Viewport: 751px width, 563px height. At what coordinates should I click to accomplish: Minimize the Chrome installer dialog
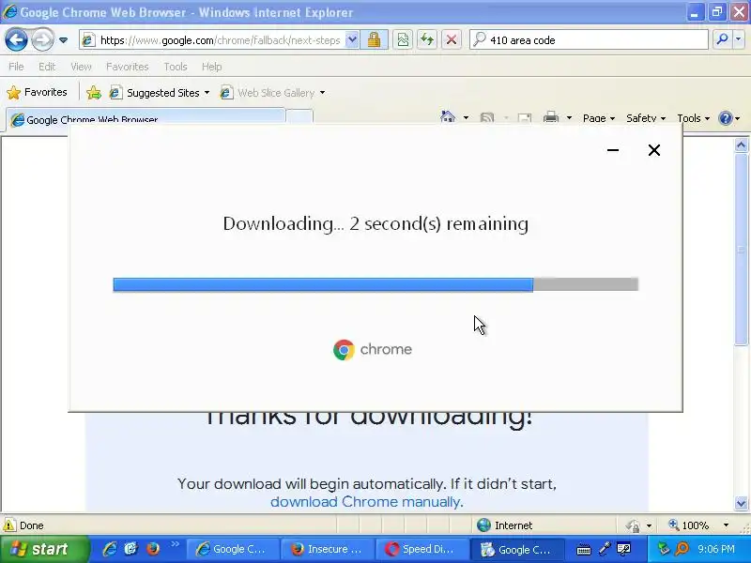pos(613,150)
